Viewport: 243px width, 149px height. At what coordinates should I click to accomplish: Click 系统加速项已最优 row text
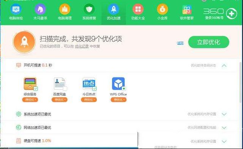point(37,114)
